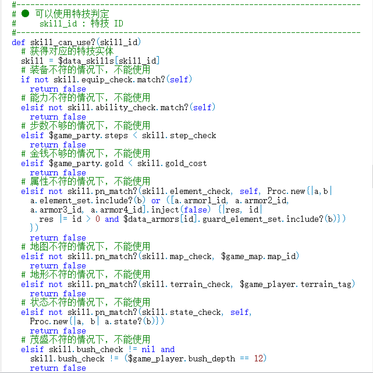Click the comment "茂盛不符的情况下，不能使用"
The height and width of the screenshot is (373, 373).
coord(90,340)
